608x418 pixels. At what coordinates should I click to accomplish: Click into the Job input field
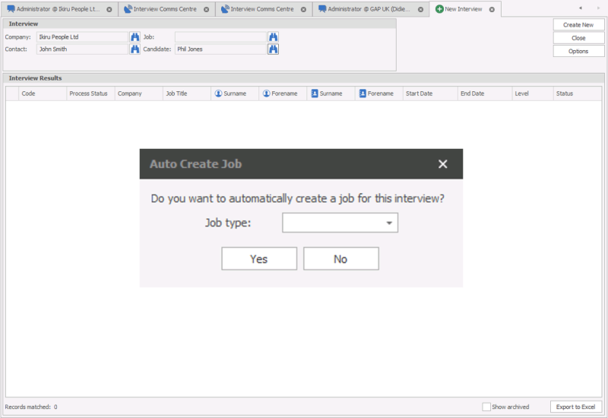pyautogui.click(x=220, y=36)
